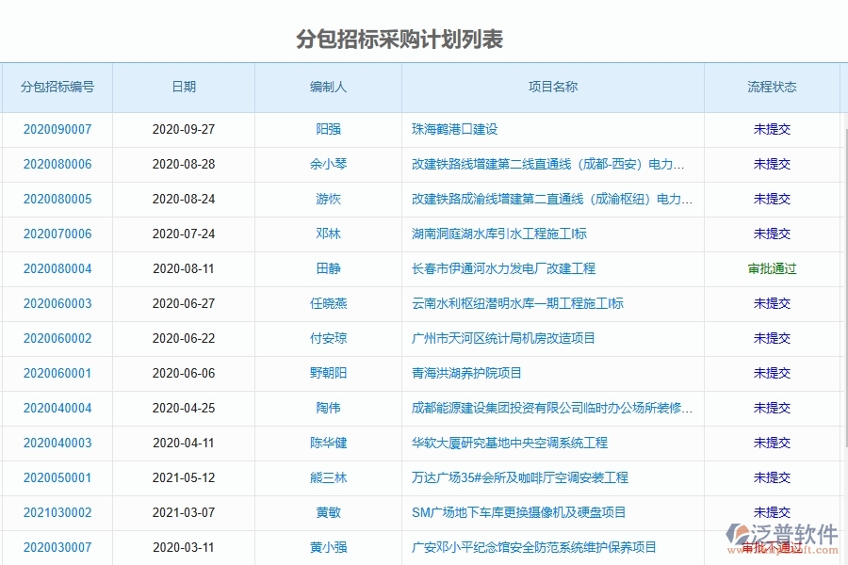
Task: Sort by the 编制人 column header
Action: pos(328,87)
